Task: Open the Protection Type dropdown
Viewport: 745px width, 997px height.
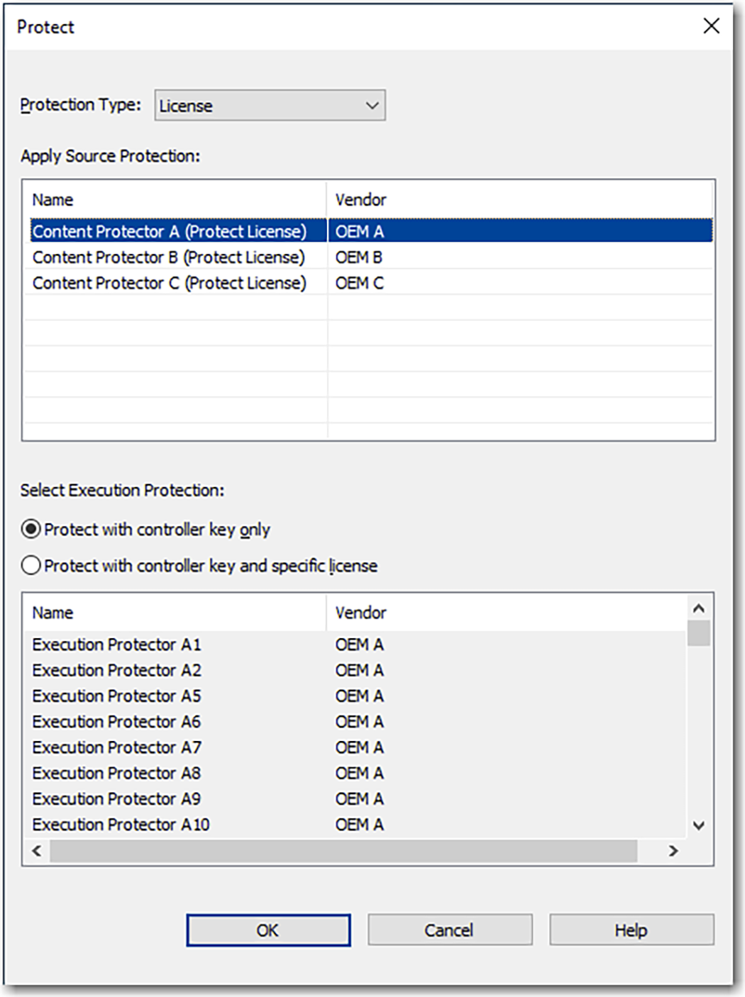Action: (x=270, y=106)
